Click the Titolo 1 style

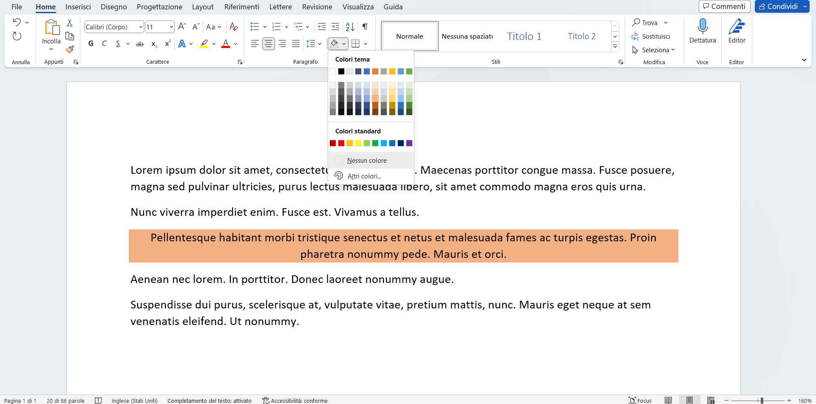click(x=524, y=36)
